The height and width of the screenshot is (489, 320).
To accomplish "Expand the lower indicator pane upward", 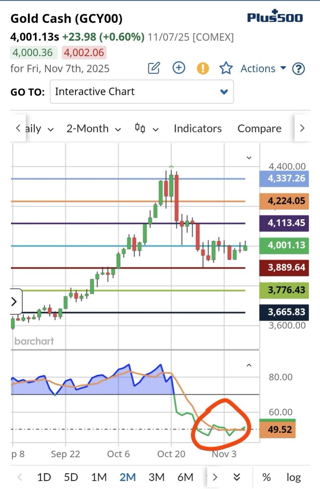I will [249, 366].
